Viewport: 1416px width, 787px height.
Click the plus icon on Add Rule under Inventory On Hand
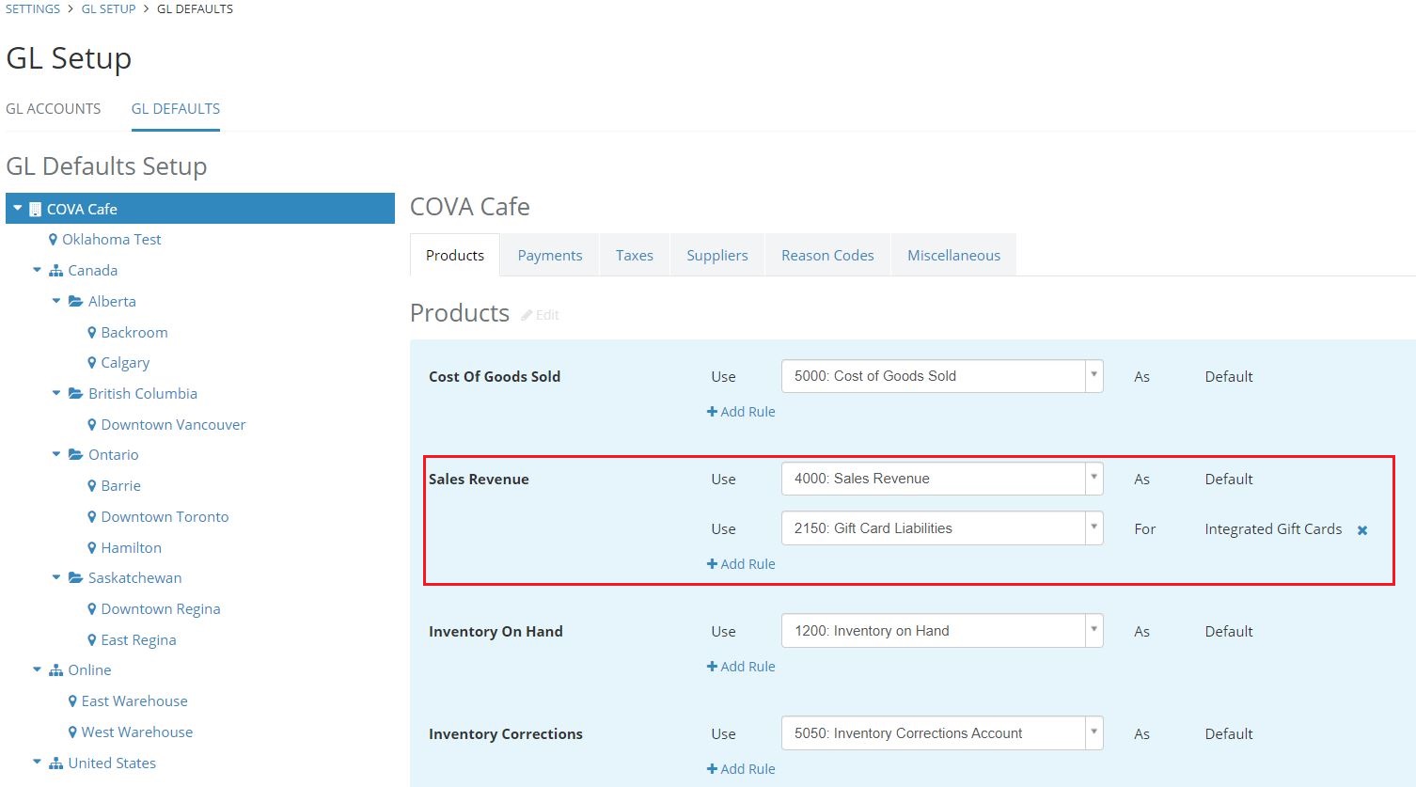tap(712, 666)
